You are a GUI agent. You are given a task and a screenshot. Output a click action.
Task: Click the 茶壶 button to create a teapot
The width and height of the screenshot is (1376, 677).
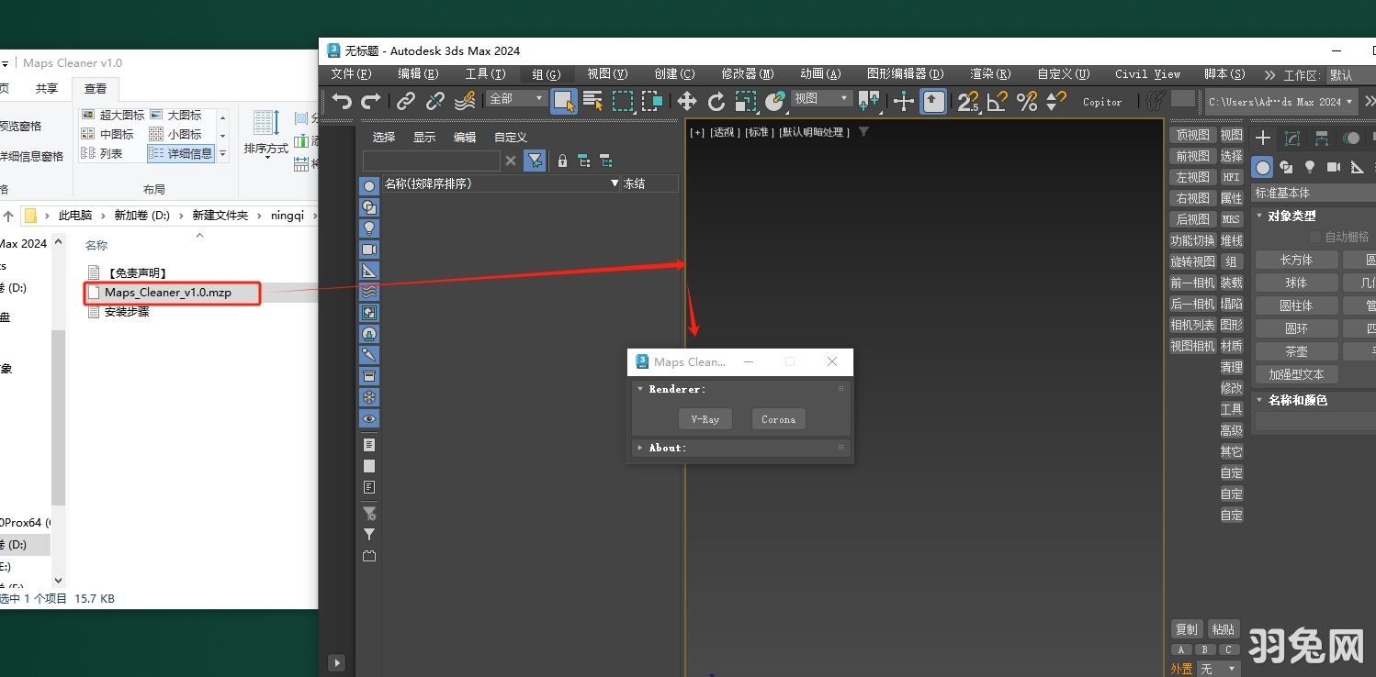pos(1295,350)
